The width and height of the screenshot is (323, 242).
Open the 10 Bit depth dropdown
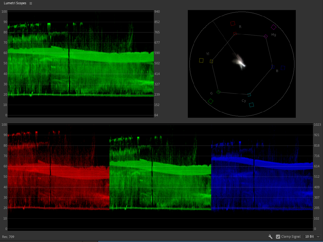pos(312,237)
